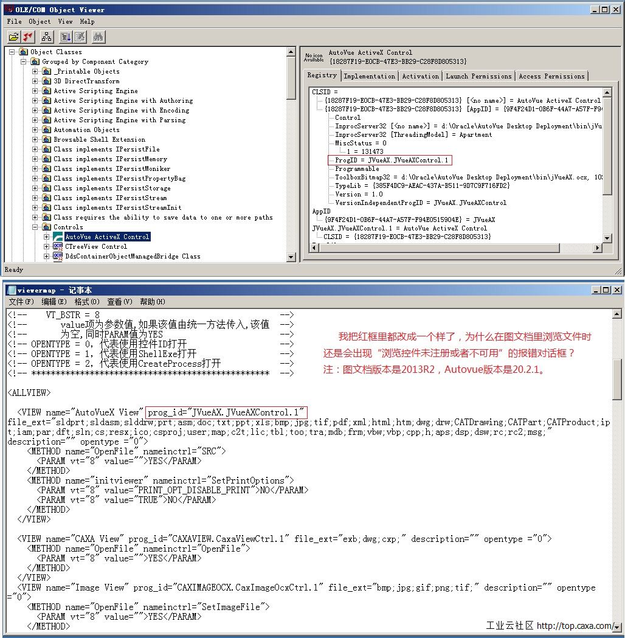This screenshot has height=638, width=625.
Task: Click the CAXA View line in Notepad
Action: coord(285,539)
